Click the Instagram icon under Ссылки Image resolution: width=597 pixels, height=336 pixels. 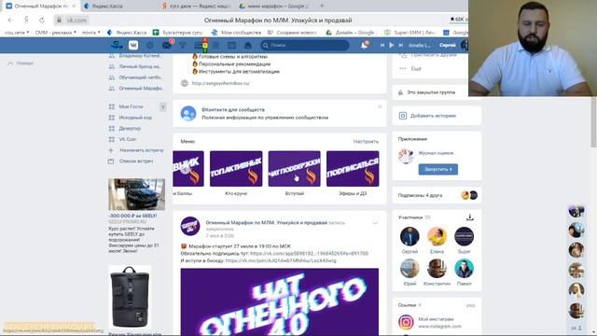pyautogui.click(x=406, y=322)
